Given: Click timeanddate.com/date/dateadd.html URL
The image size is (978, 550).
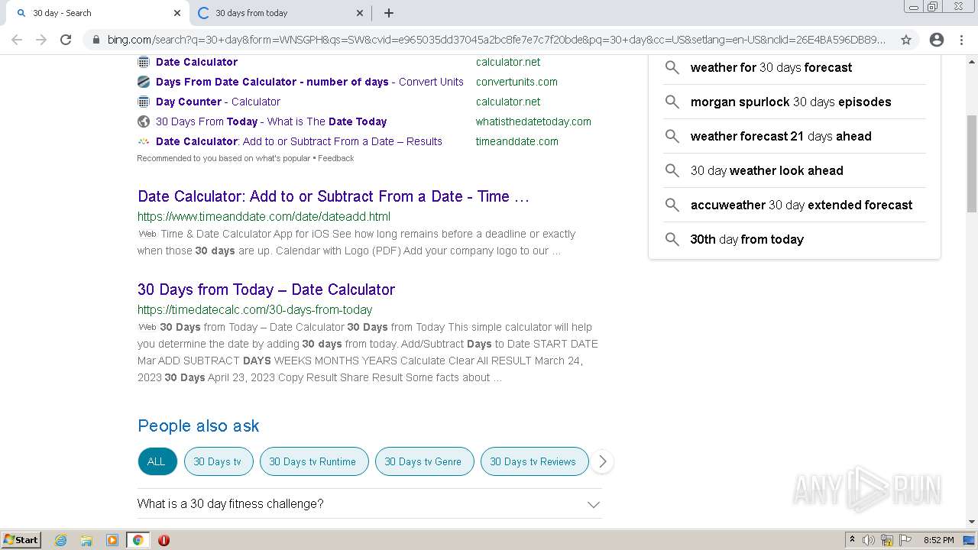Looking at the screenshot, I should pyautogui.click(x=264, y=216).
